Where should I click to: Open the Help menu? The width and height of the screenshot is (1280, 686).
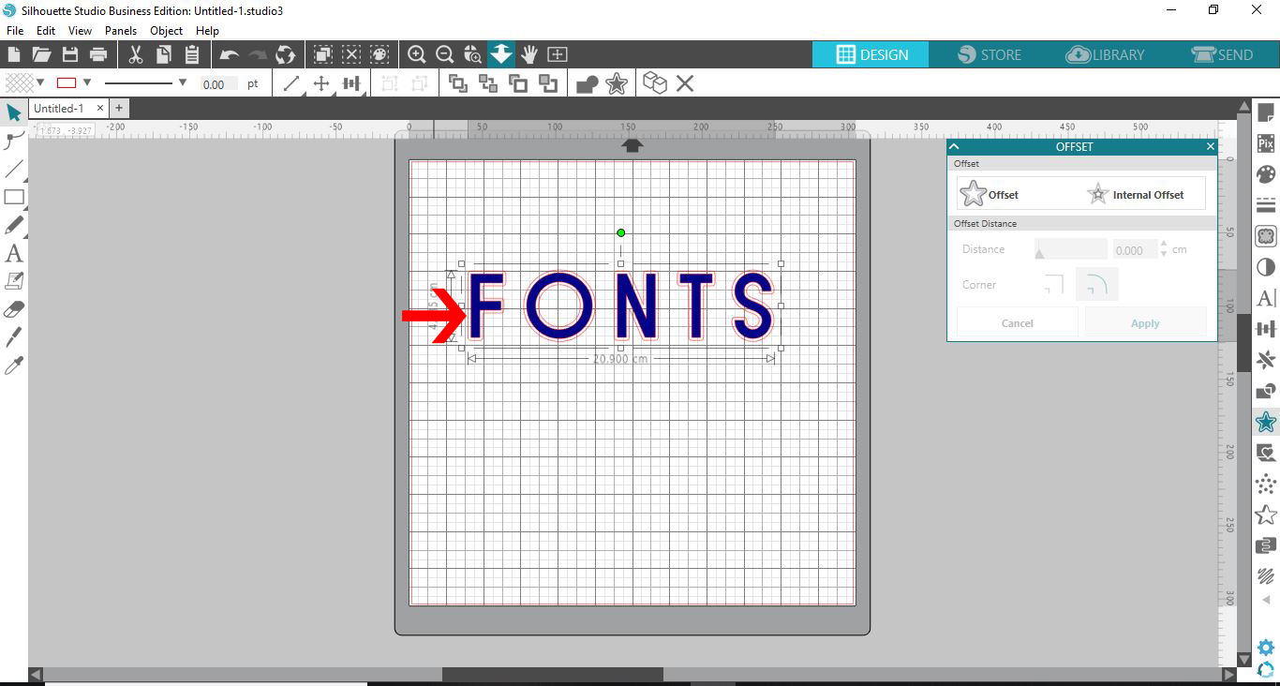207,31
